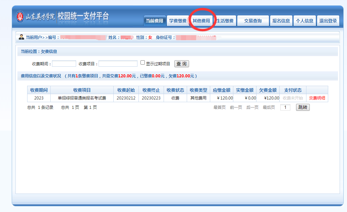Click the 后一页 next page link
347x212 pixels.
pyautogui.click(x=252, y=108)
